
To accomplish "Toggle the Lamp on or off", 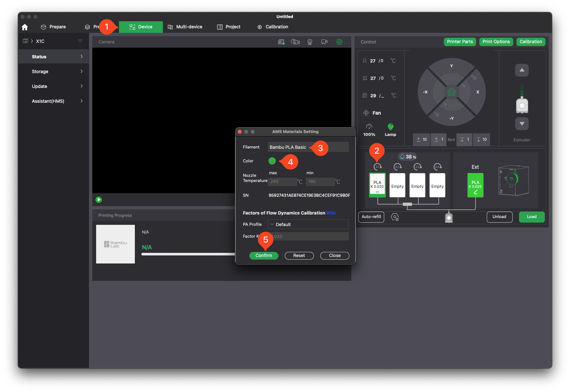I will coord(390,127).
